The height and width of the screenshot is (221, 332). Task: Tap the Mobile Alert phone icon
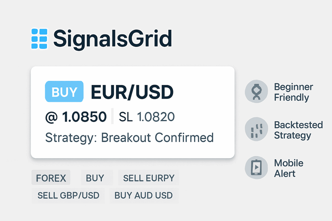[256, 168]
